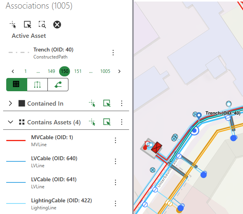Open Trench active asset options menu

pos(113,53)
